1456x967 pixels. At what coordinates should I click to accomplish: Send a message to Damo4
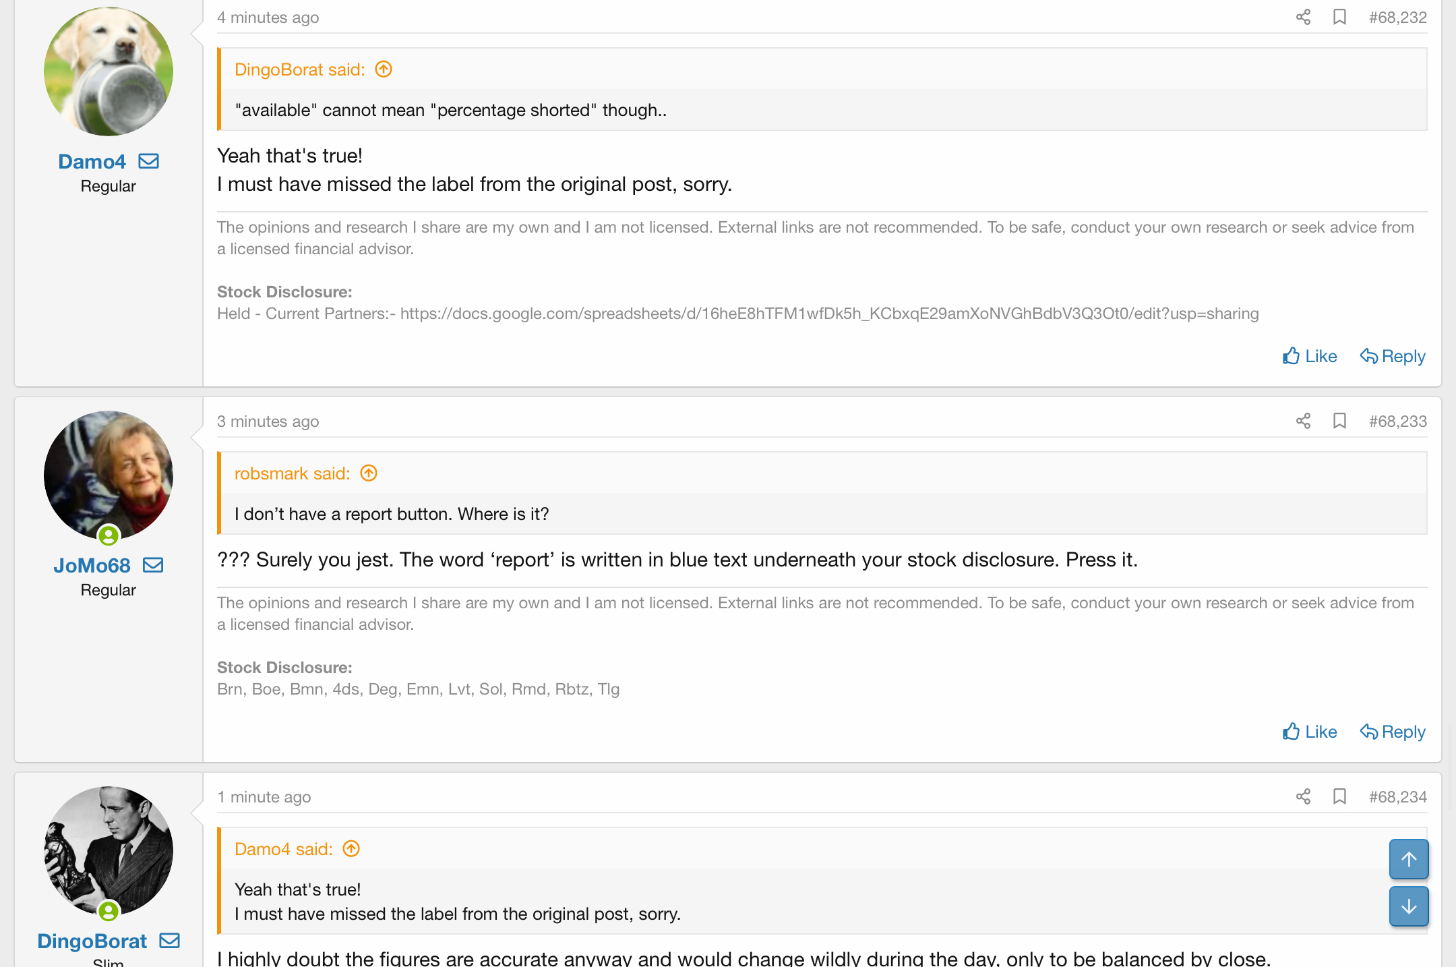(148, 161)
